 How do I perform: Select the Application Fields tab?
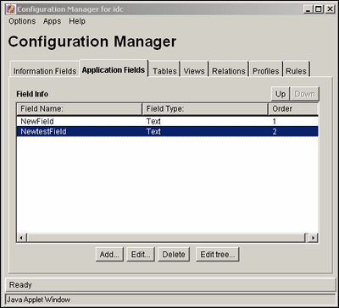coord(114,69)
